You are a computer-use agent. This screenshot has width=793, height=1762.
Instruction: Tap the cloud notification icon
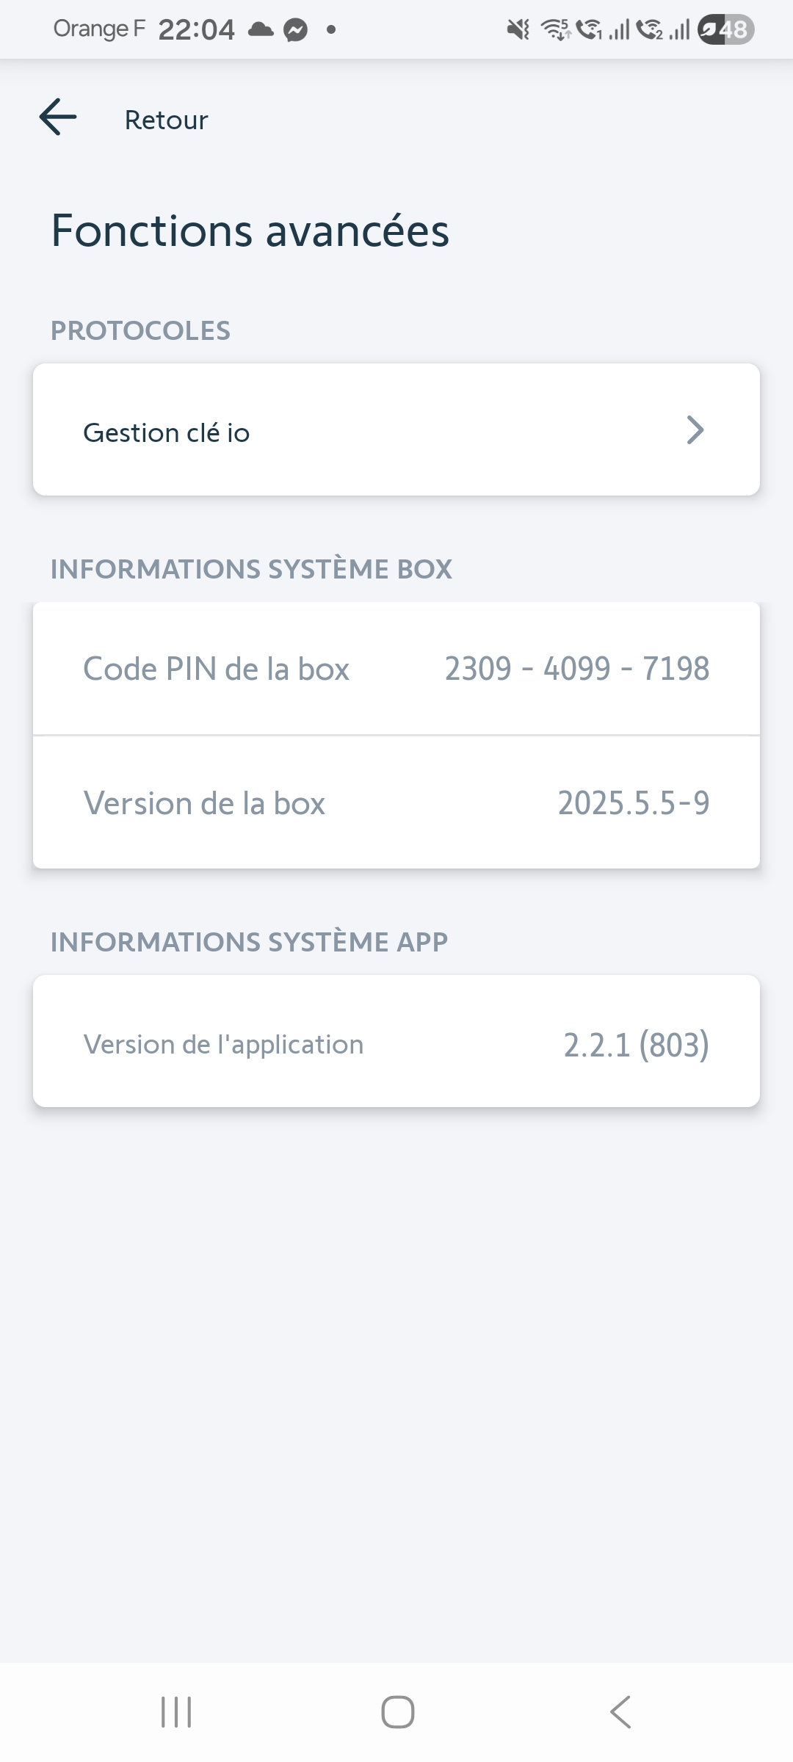point(261,30)
